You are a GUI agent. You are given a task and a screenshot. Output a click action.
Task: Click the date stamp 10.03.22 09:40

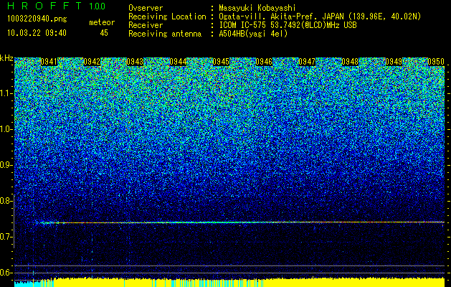37,33
